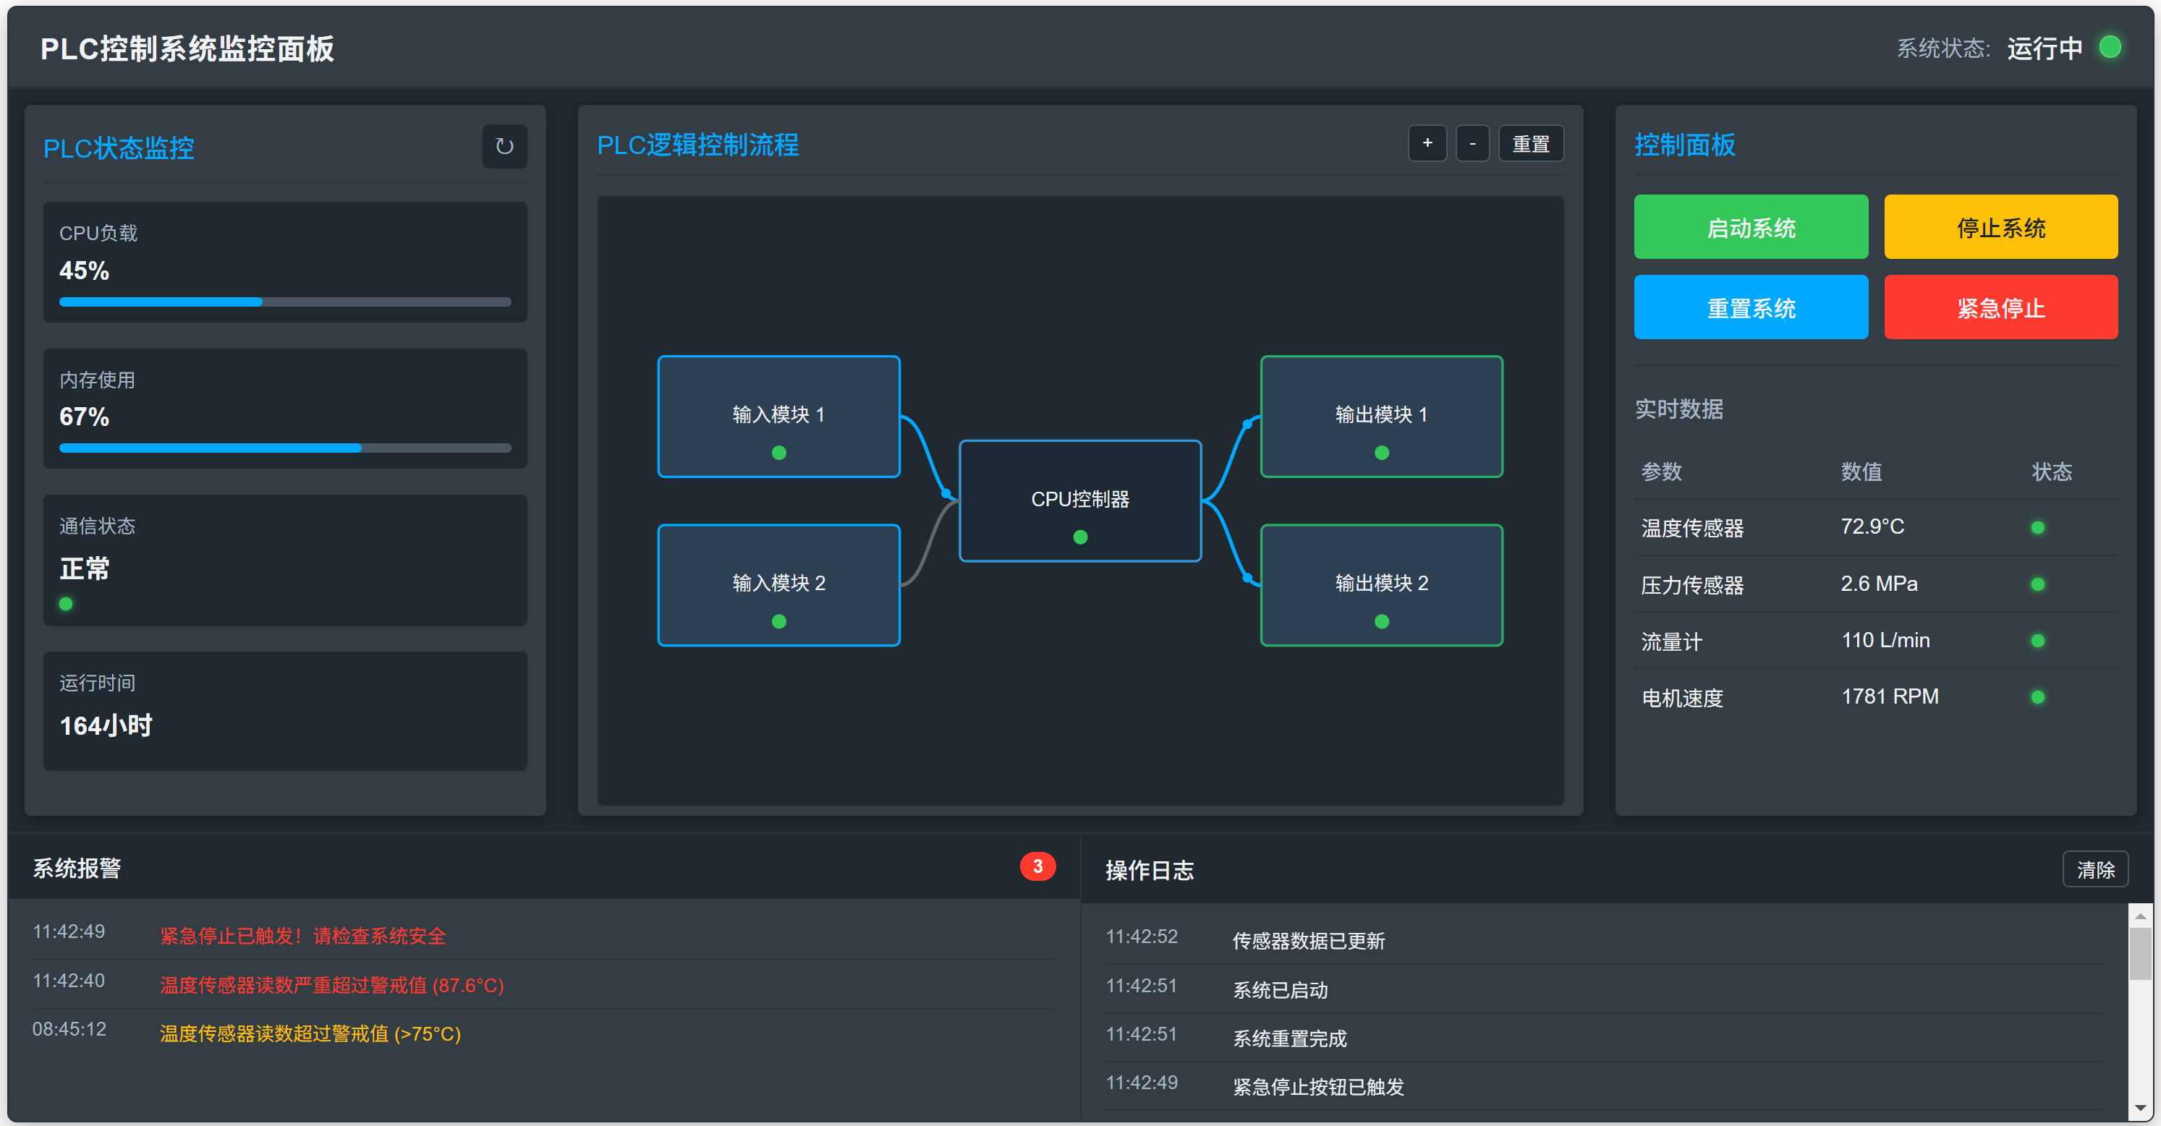Screen dimensions: 2161x1126
Task: Click the green system status indicator dot
Action: (x=2109, y=47)
